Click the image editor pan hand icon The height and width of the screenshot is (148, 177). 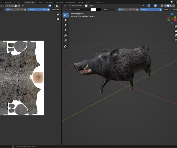[x=58, y=19]
